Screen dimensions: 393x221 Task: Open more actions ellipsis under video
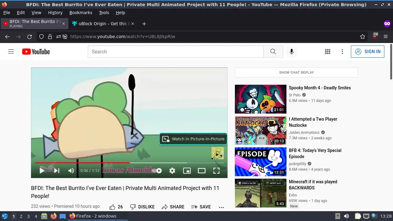[221, 207]
